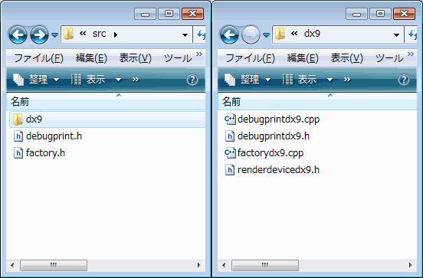Click header icon of renderdevicedx9.h
The width and height of the screenshot is (423, 278).
pyautogui.click(x=230, y=170)
